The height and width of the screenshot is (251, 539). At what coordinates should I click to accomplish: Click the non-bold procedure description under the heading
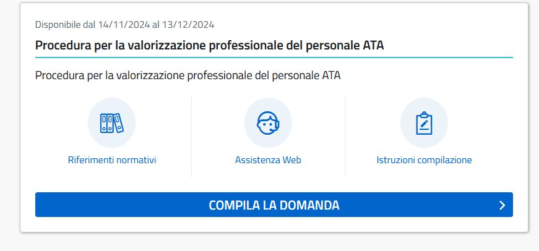[188, 75]
